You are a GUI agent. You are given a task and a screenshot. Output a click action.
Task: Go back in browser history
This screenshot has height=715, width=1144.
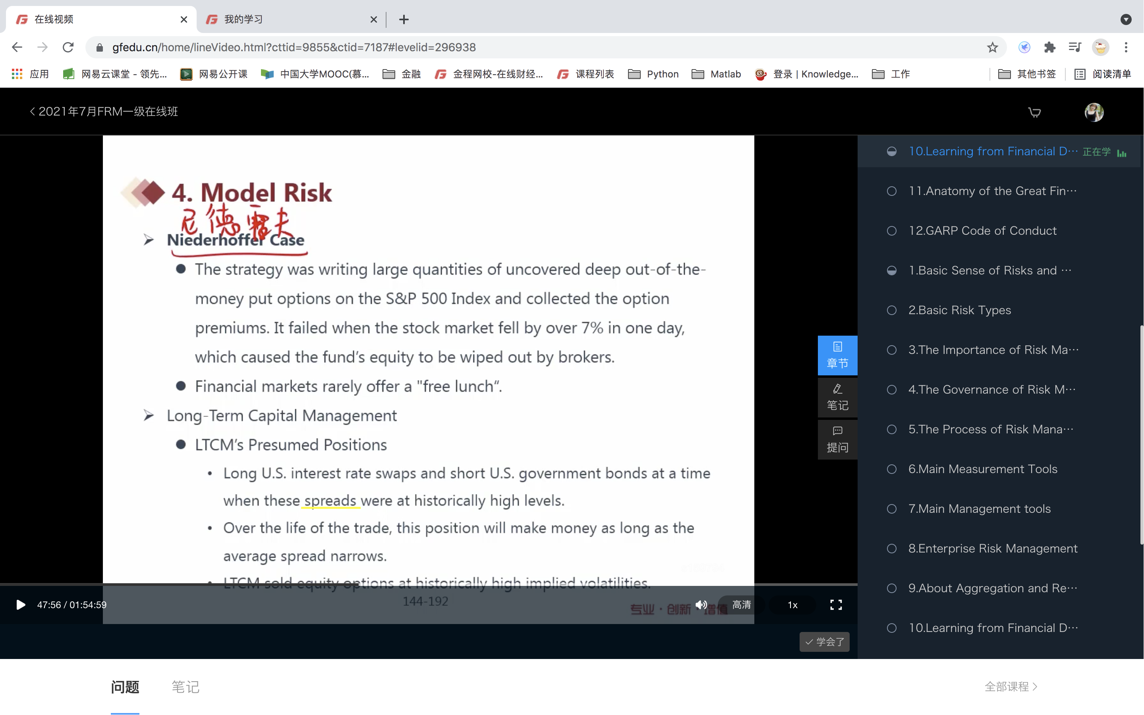click(x=17, y=47)
